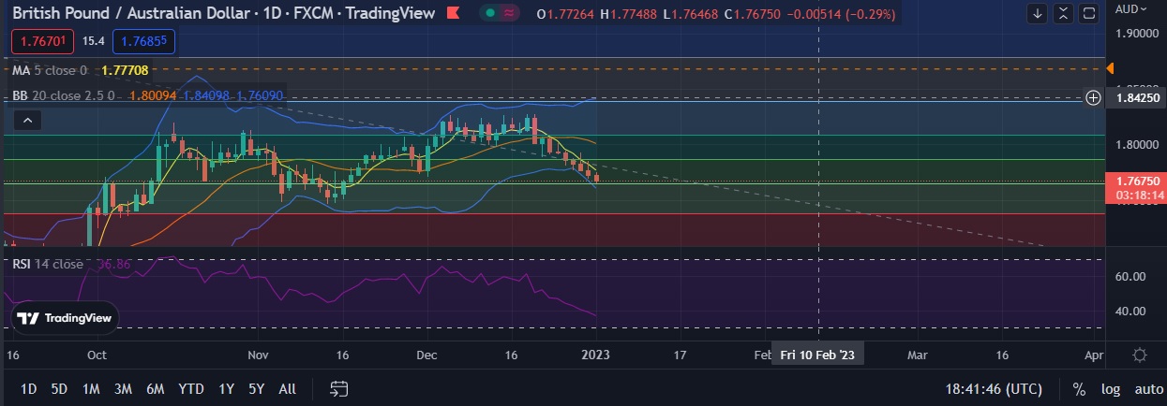Select the 1Y time range

(226, 388)
